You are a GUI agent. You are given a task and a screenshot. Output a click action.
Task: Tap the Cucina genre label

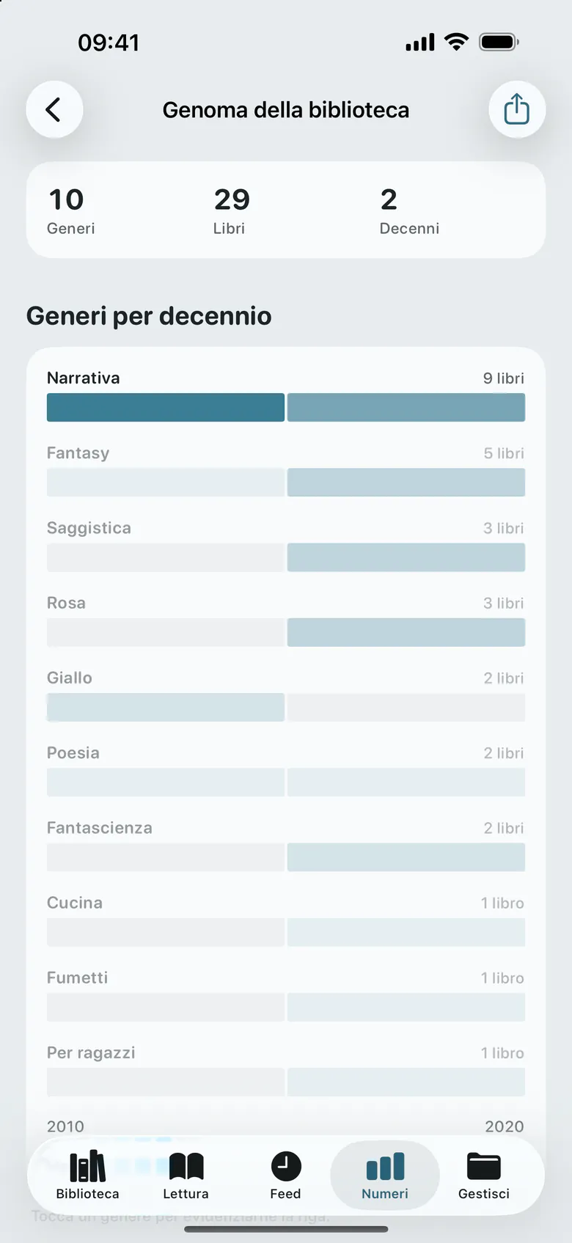pos(75,903)
